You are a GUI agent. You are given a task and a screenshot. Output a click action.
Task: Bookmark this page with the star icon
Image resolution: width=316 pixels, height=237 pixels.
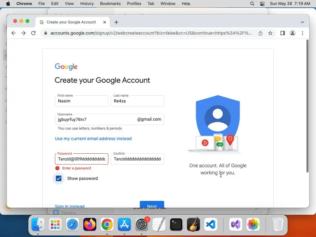click(270, 33)
